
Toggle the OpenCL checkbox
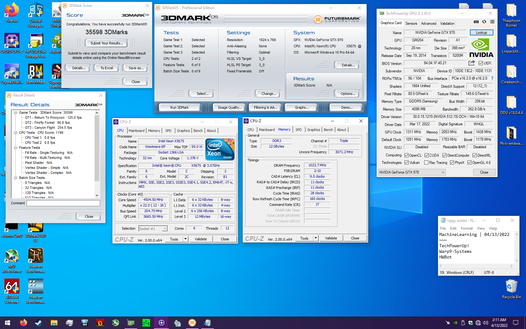[x=406, y=155]
